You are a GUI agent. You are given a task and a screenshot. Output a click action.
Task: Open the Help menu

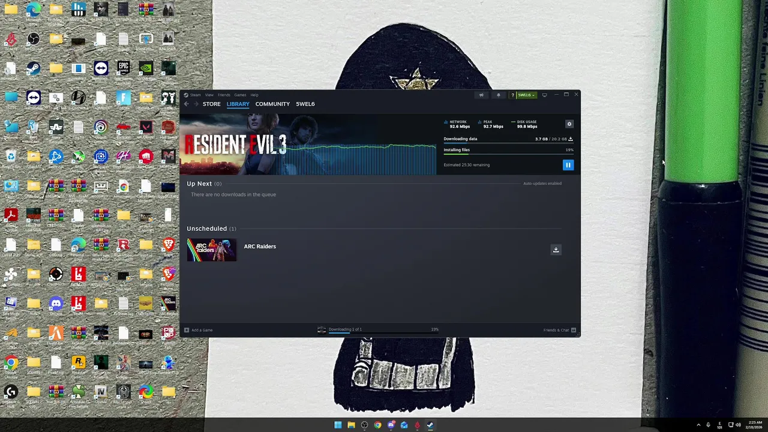tap(254, 95)
